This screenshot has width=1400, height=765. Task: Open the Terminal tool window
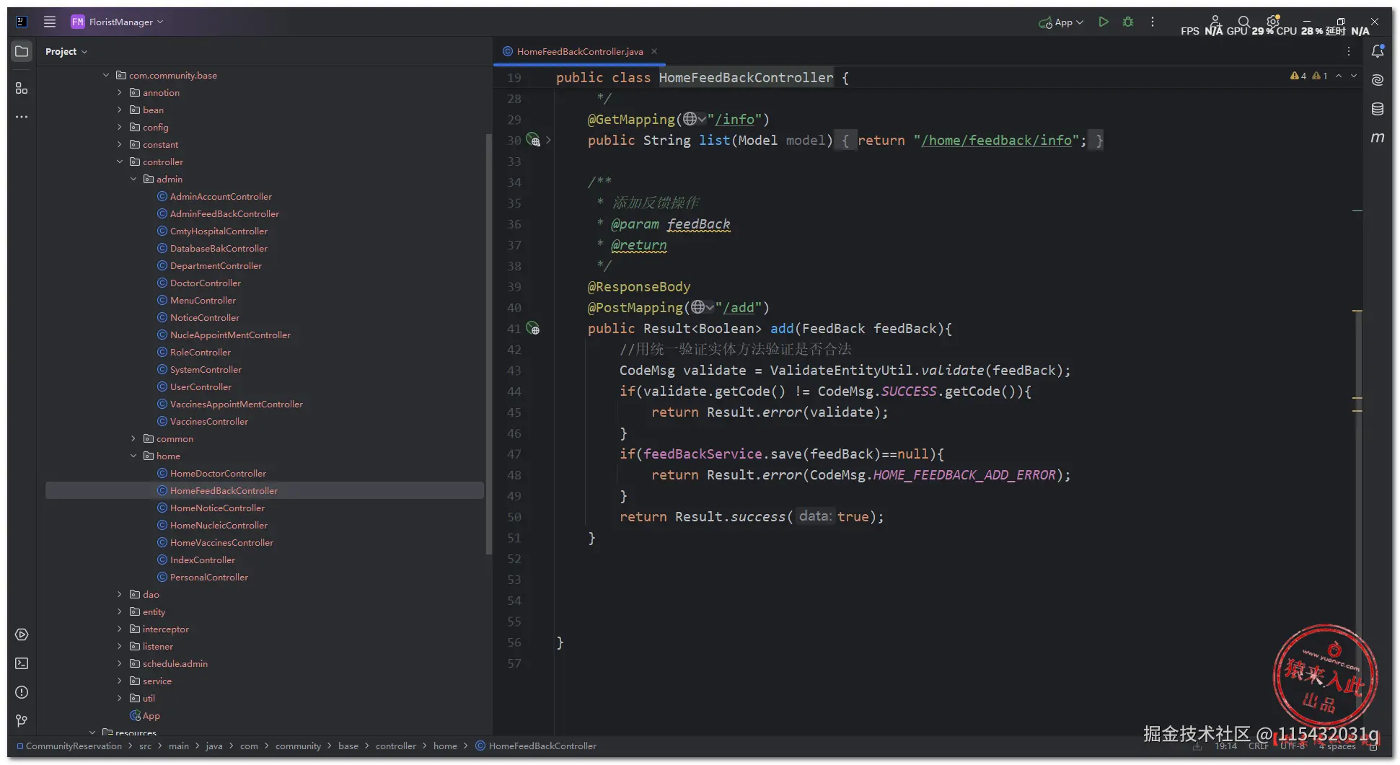click(22, 663)
